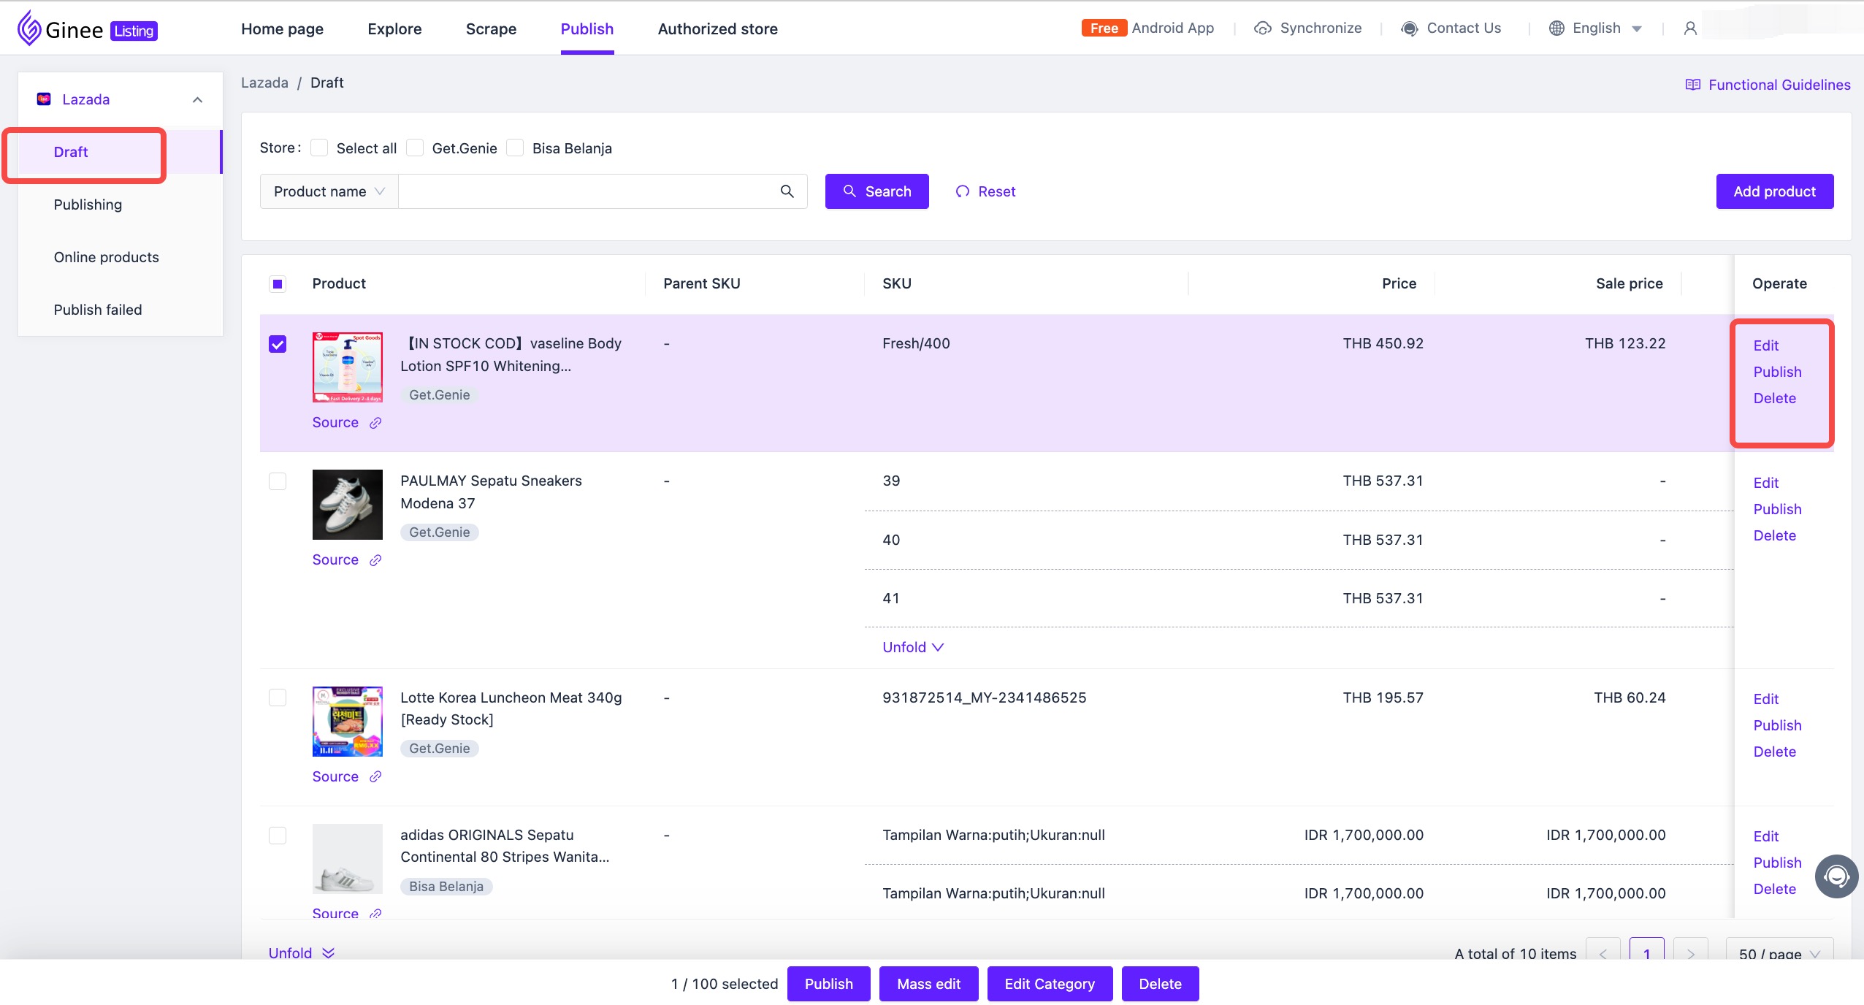Check the Lotte Korea Luncheon Meat checkbox

coord(278,698)
